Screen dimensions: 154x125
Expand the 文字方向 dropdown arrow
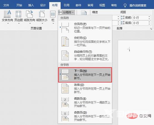pyautogui.click(x=8, y=23)
